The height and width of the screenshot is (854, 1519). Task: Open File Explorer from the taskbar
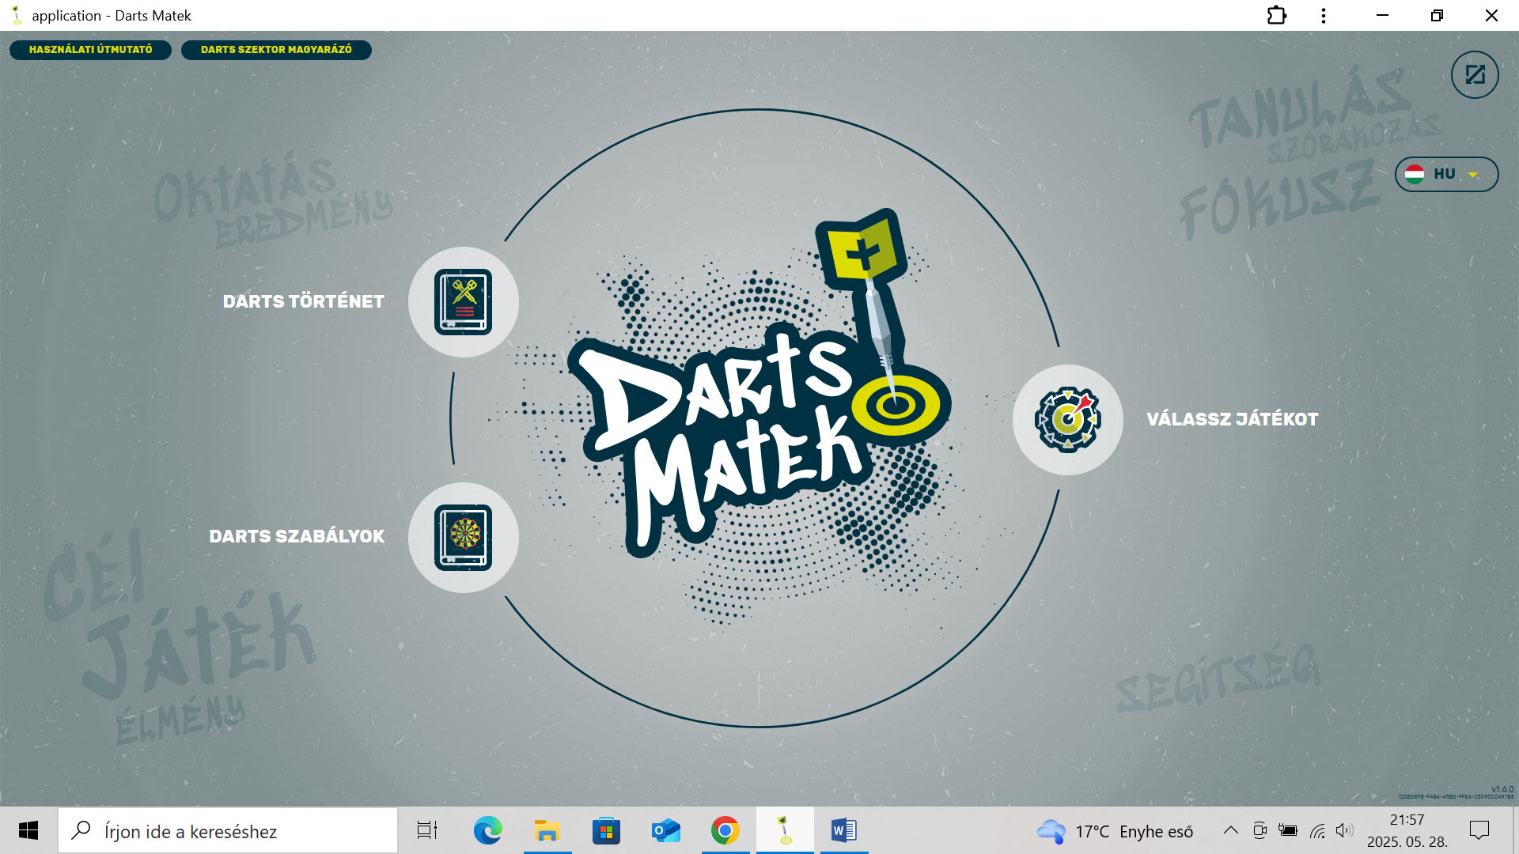547,830
